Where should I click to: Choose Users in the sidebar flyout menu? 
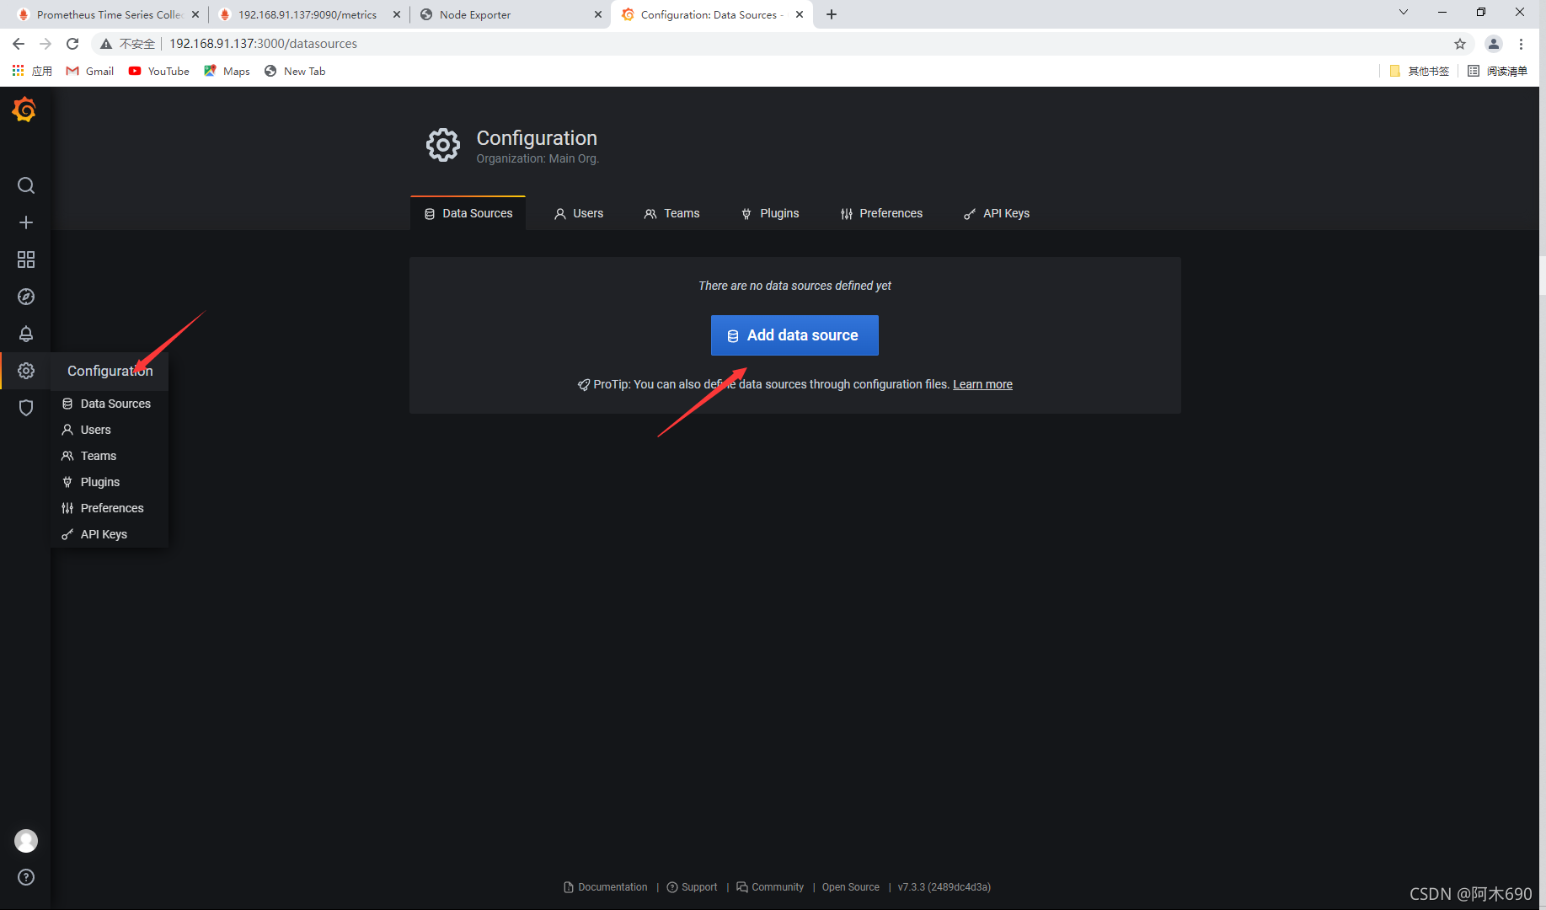coord(110,430)
